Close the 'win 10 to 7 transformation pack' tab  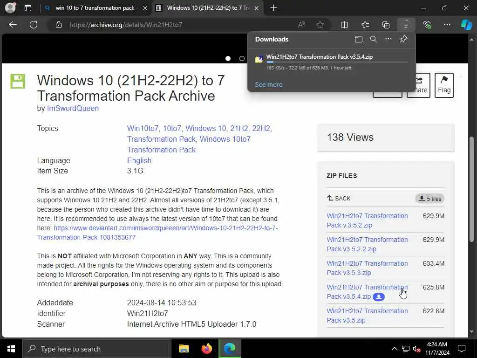coord(145,8)
